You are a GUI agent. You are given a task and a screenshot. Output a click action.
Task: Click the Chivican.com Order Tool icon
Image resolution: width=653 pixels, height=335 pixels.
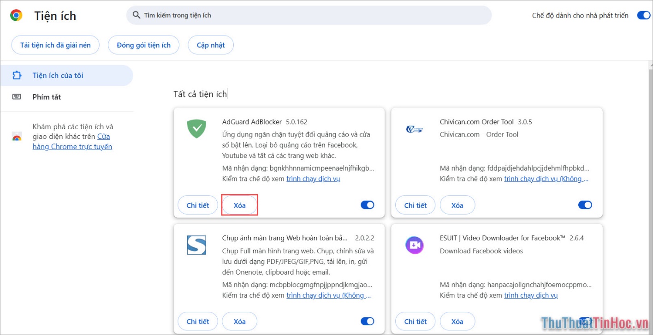click(x=414, y=129)
